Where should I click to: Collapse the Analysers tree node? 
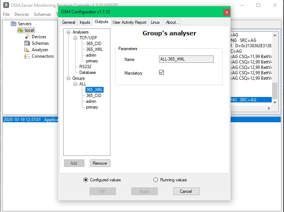[x=69, y=32]
